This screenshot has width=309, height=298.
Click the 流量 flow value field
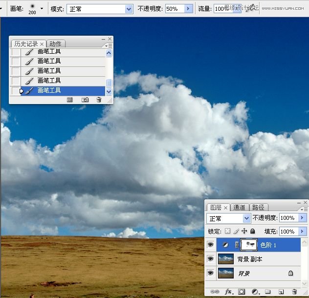click(x=223, y=9)
